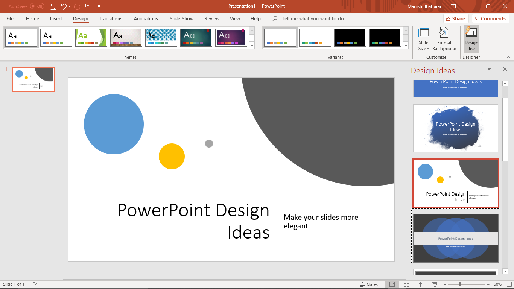Image resolution: width=514 pixels, height=289 pixels.
Task: Toggle the Comments pane
Action: (x=490, y=18)
